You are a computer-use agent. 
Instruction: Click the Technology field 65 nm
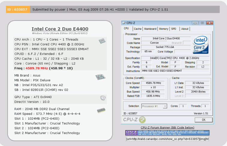148,52
